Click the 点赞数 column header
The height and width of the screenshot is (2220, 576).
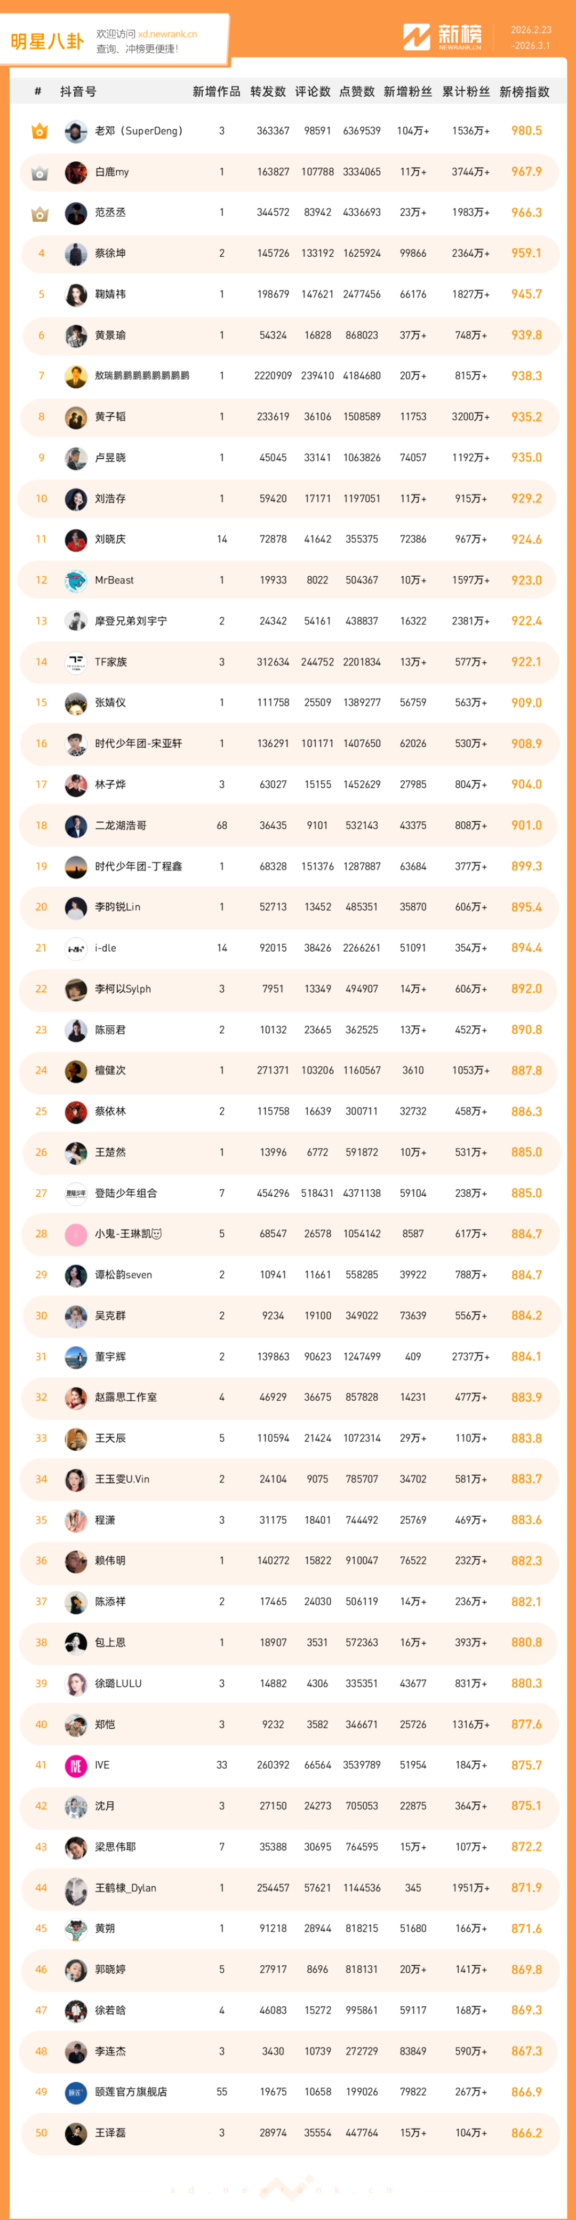click(356, 91)
